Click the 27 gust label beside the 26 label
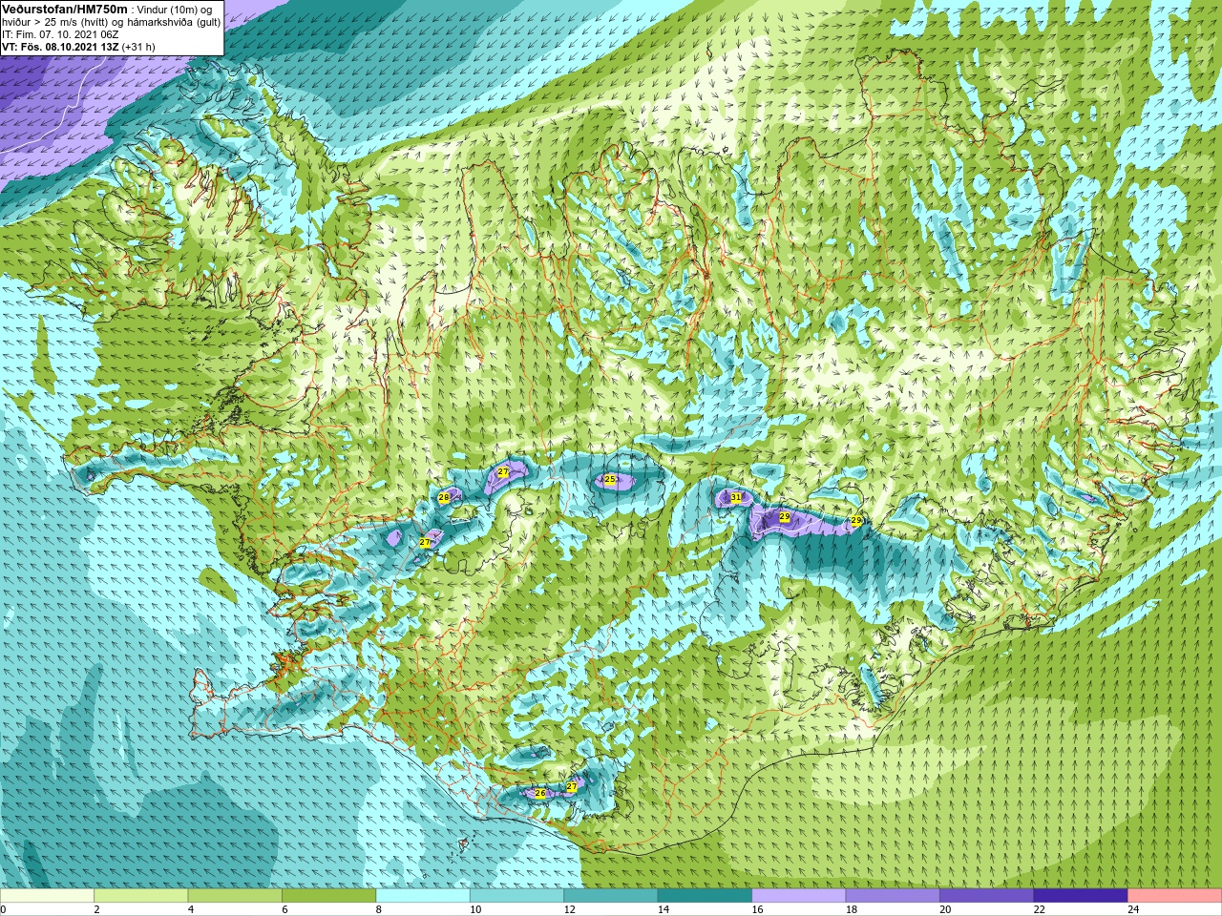The image size is (1222, 916). click(572, 786)
